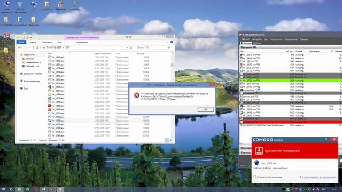The width and height of the screenshot is (342, 192).
Task: Open Windows Start button
Action: [4, 189]
